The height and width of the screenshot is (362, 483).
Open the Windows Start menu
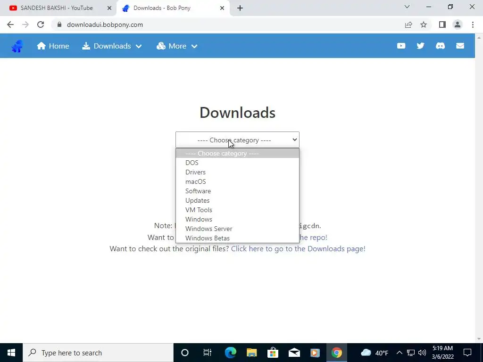(11, 353)
